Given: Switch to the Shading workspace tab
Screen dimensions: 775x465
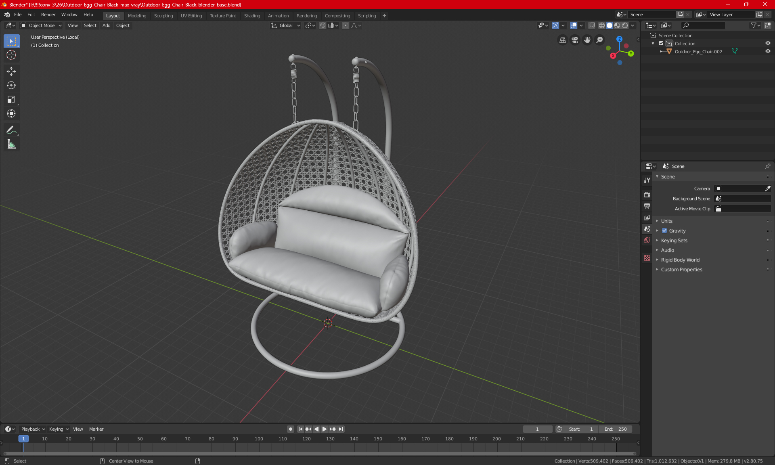Looking at the screenshot, I should [x=252, y=16].
